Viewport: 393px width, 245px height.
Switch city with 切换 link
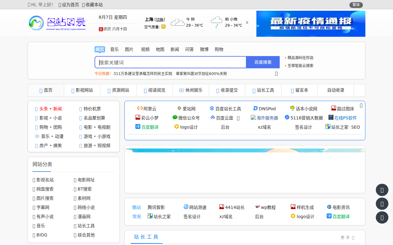click(160, 20)
